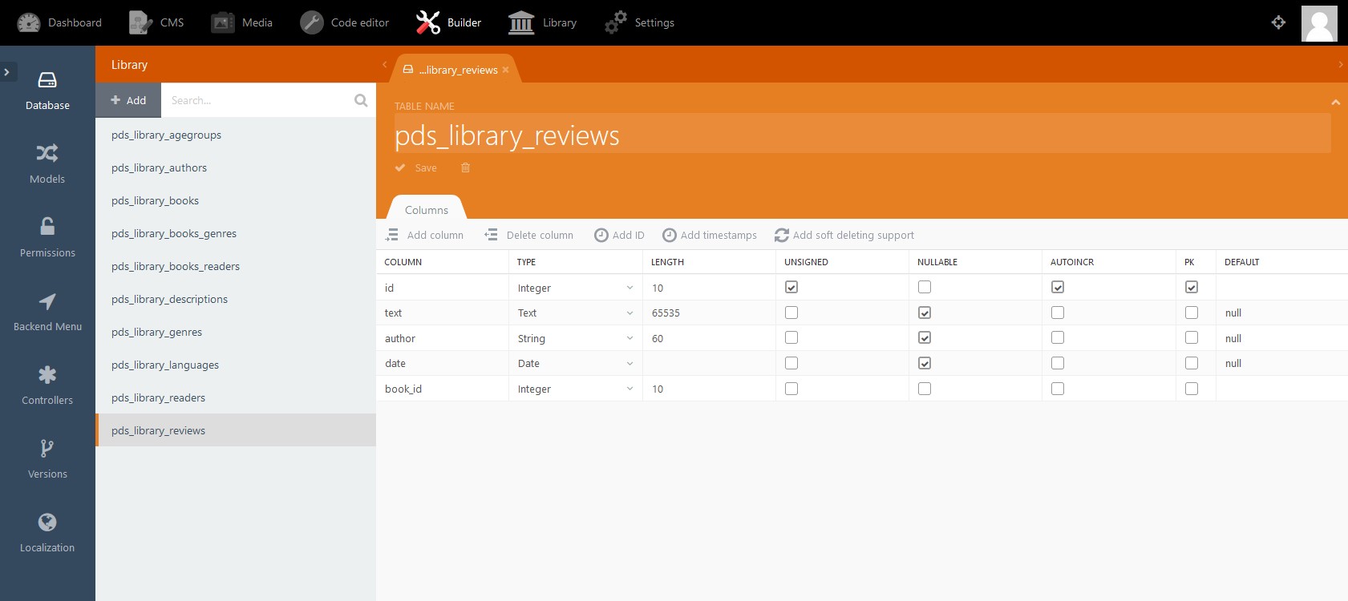
Task: Click the trash icon to delete table
Action: (x=465, y=168)
